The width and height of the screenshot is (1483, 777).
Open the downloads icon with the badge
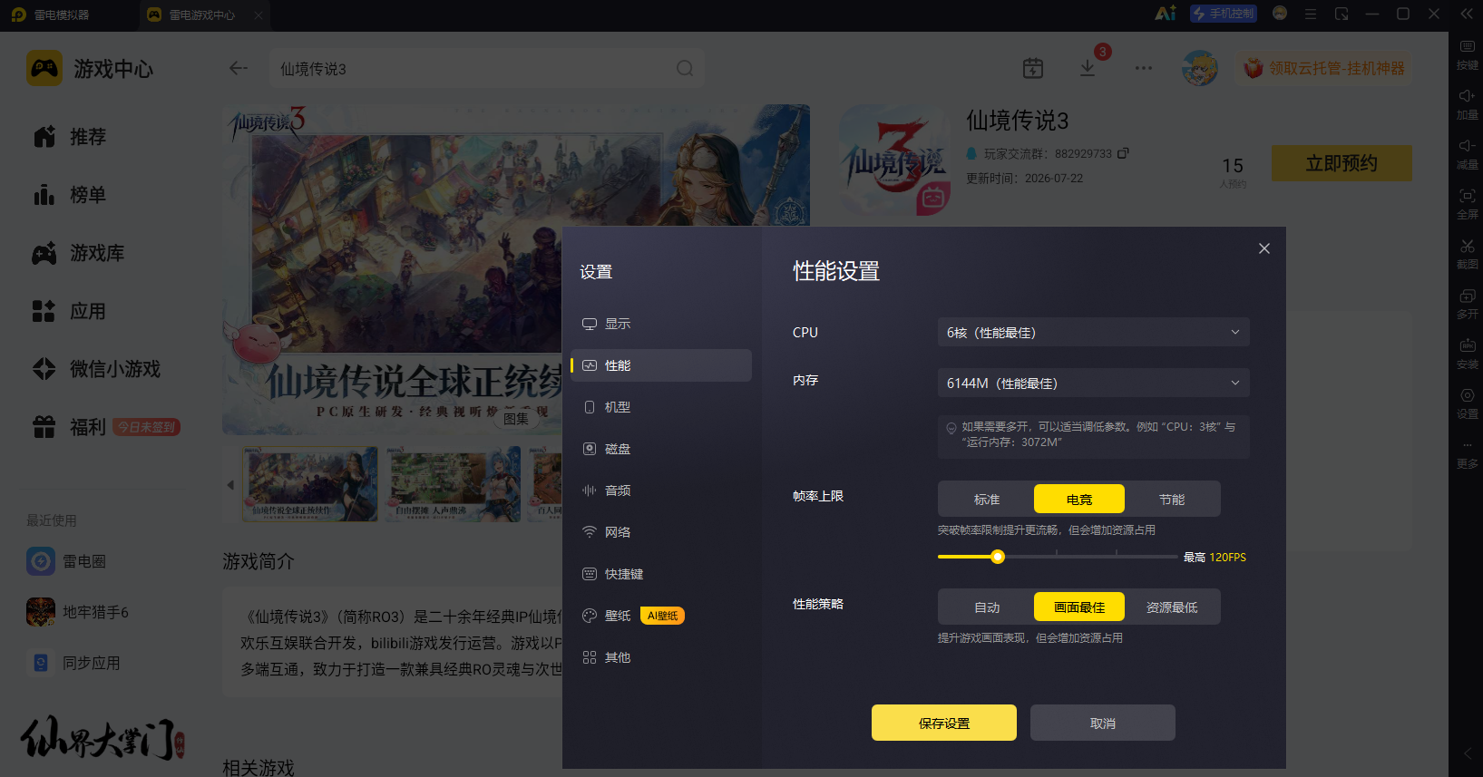1088,68
